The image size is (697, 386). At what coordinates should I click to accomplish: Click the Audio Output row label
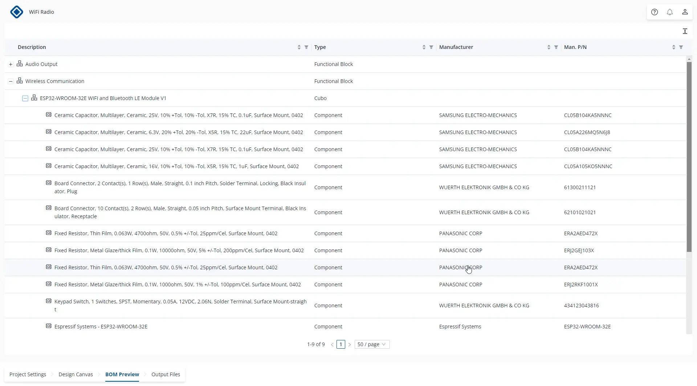click(x=41, y=64)
